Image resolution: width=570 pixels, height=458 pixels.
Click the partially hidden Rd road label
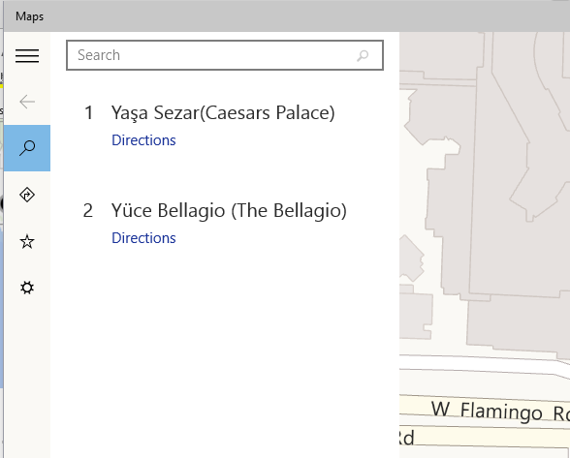407,438
